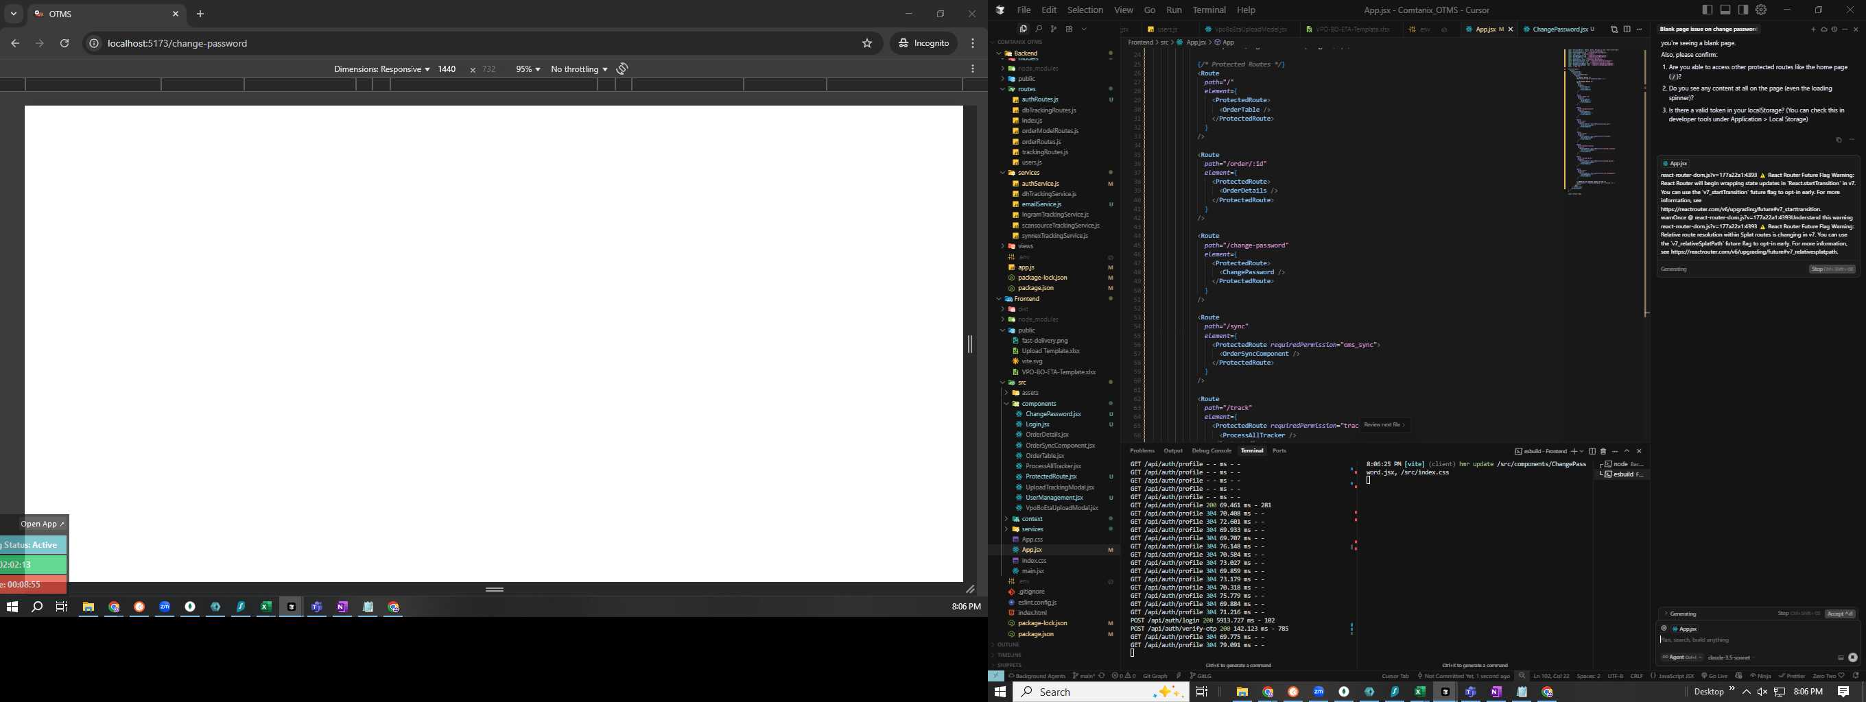Click the viewport width field 1440
The width and height of the screenshot is (1866, 702).
click(447, 69)
